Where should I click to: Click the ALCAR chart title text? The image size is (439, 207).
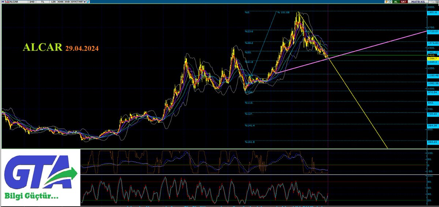(43, 48)
